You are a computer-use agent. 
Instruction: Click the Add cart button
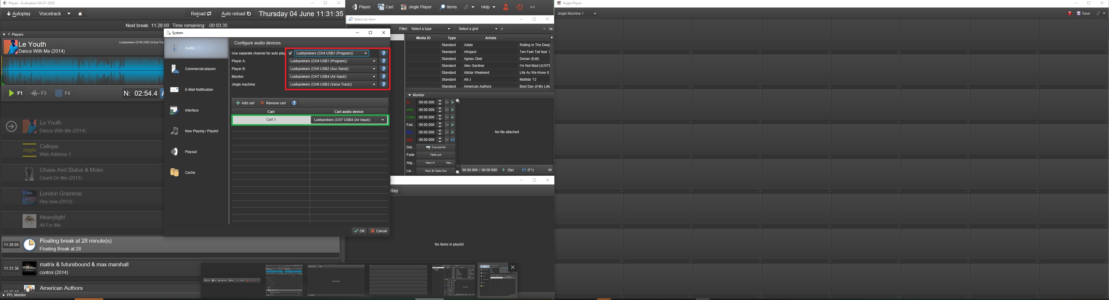(245, 103)
